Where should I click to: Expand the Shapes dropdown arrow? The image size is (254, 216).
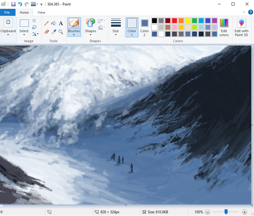point(90,35)
